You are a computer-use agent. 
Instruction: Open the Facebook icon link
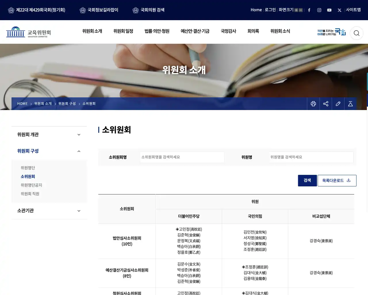click(x=309, y=10)
